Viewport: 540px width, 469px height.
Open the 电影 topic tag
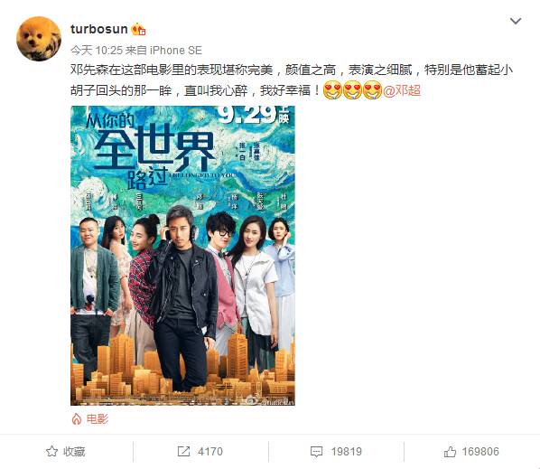point(98,419)
